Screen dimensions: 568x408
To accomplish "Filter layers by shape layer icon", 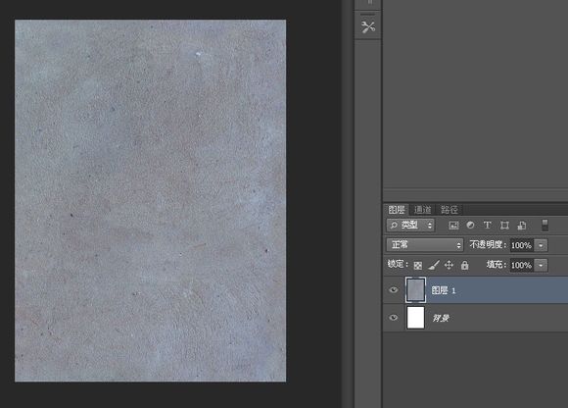I will tap(504, 226).
